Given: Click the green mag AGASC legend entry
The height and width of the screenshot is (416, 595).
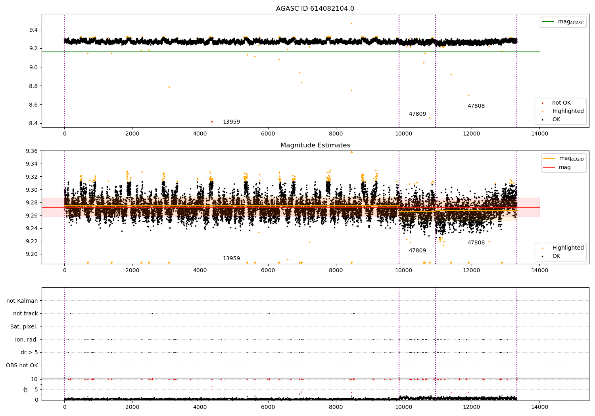Looking at the screenshot, I should pos(563,22).
